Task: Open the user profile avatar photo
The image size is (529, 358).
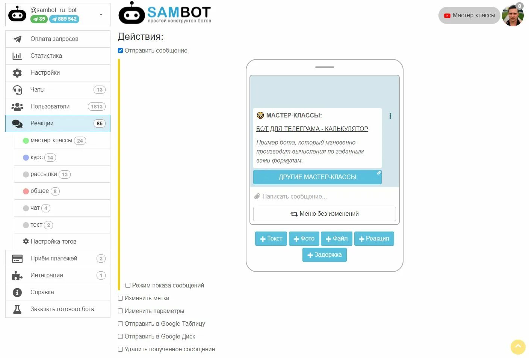Action: [513, 15]
